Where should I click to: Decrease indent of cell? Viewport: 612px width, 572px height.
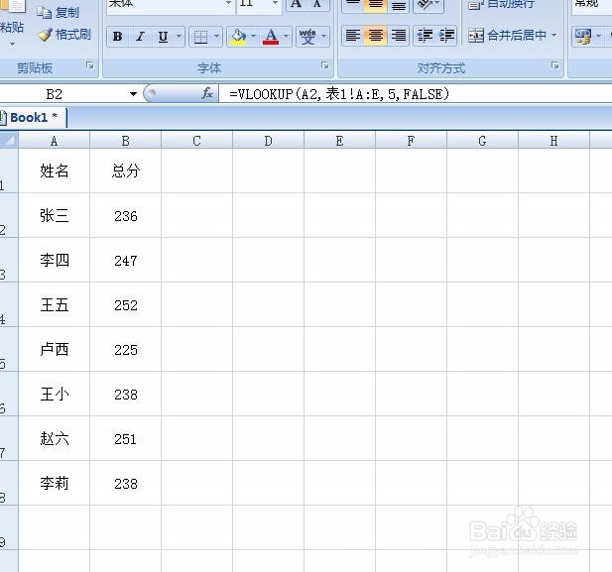tap(425, 36)
